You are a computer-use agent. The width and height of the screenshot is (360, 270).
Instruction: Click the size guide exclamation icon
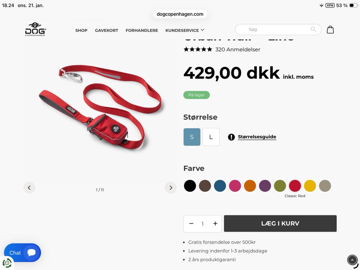pyautogui.click(x=231, y=137)
